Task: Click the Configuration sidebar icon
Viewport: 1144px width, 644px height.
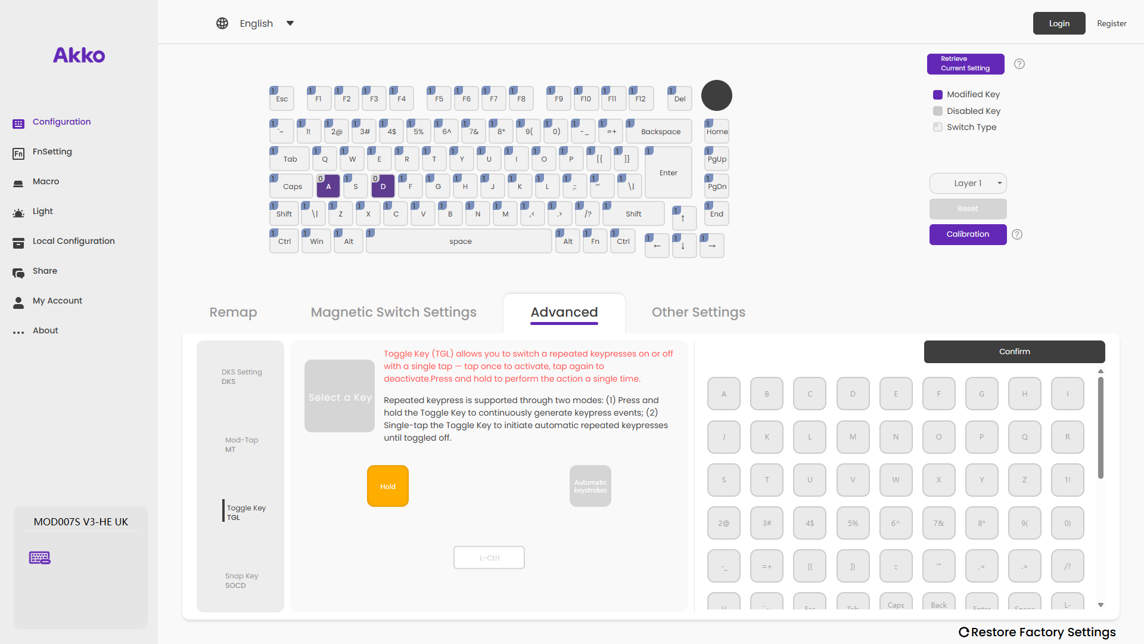Action: coord(18,123)
